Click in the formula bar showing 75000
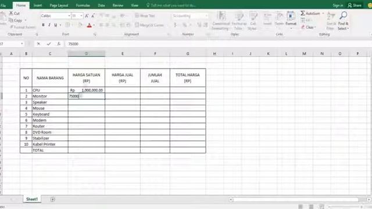 218,44
